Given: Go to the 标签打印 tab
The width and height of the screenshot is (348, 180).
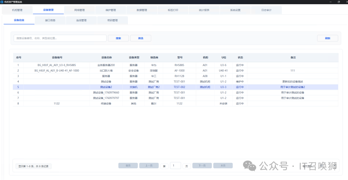Looking at the screenshot, I should [x=173, y=10].
